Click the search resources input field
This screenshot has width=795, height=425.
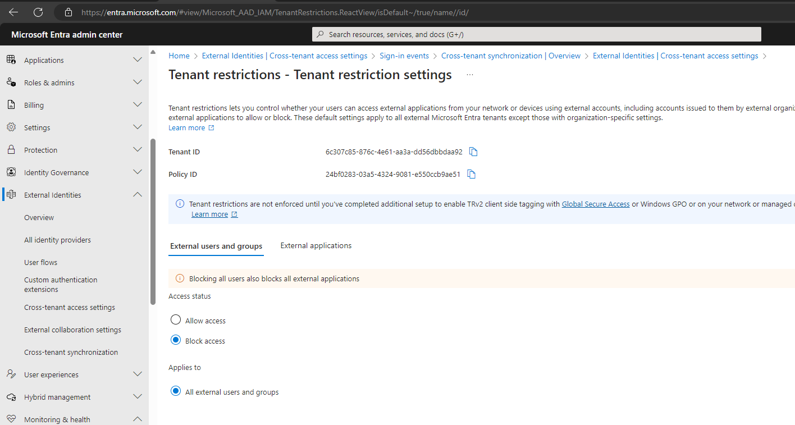point(537,34)
